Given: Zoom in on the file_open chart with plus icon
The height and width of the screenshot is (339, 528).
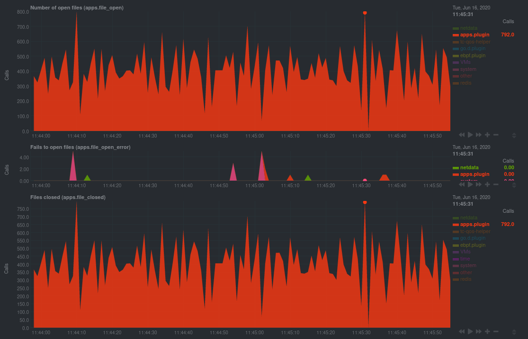Looking at the screenshot, I should coord(487,135).
